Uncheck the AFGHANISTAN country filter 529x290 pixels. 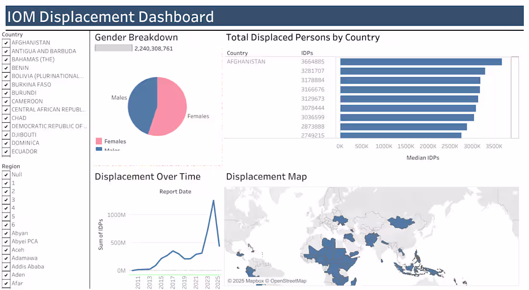click(5, 42)
